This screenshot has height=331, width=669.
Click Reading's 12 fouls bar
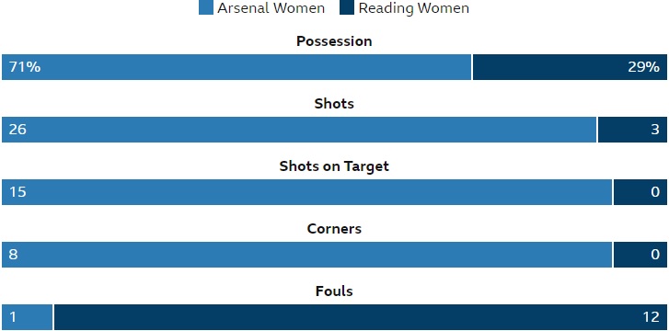(x=361, y=317)
